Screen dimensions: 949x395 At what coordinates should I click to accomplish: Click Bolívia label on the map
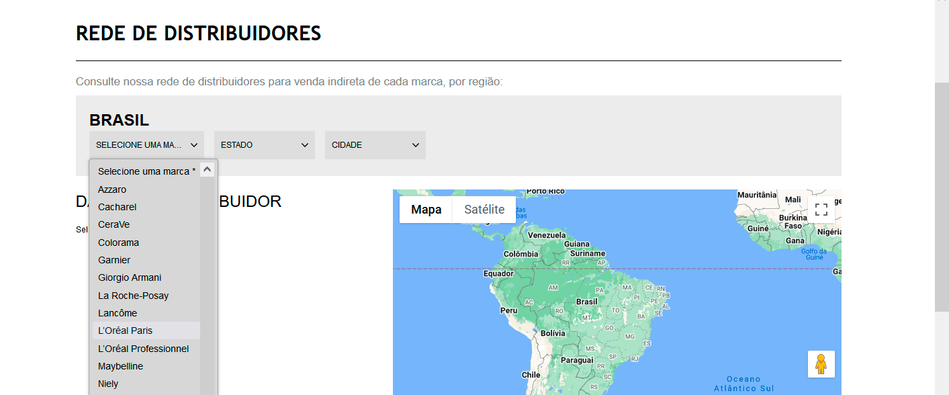point(553,333)
